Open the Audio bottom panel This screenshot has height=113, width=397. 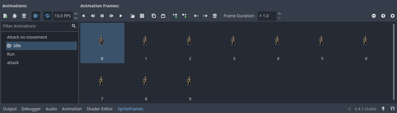51,109
